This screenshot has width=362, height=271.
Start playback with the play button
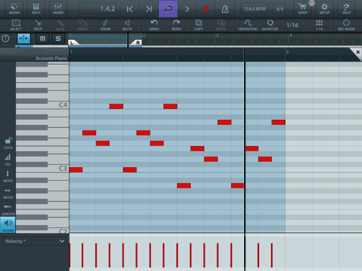[x=187, y=9]
